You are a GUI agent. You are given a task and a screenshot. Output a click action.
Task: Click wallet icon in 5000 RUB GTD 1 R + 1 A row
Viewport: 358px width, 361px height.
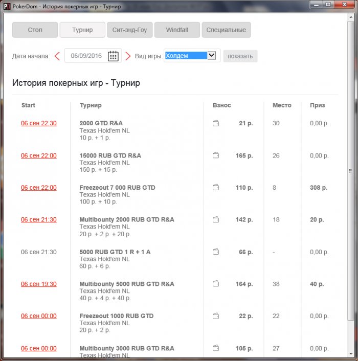coord(216,252)
